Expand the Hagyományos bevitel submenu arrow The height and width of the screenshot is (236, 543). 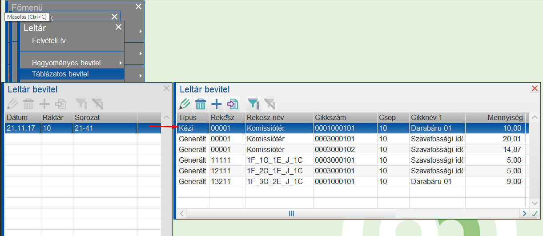pyautogui.click(x=121, y=63)
